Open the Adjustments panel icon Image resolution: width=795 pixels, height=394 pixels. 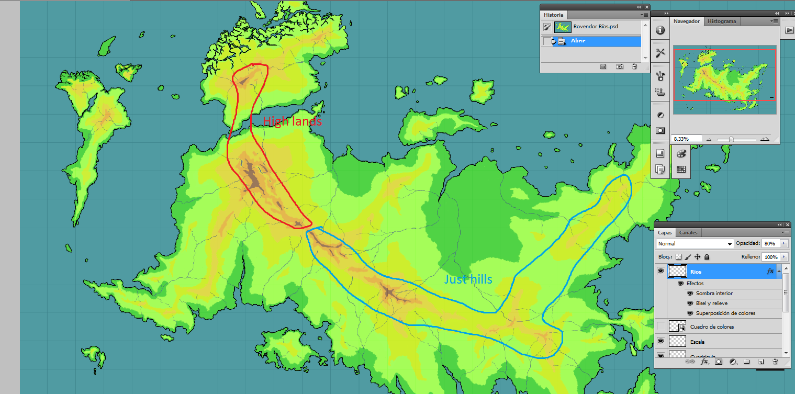[x=660, y=115]
